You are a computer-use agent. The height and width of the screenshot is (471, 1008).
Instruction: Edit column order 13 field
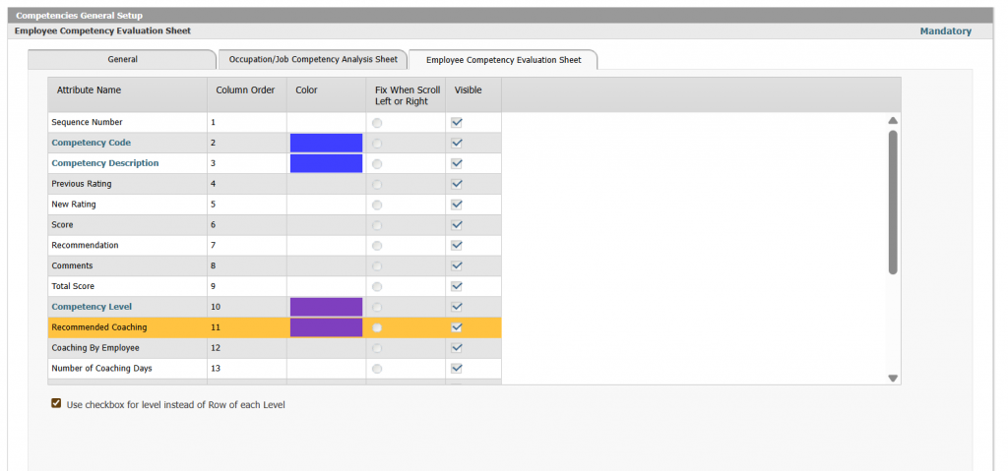247,368
